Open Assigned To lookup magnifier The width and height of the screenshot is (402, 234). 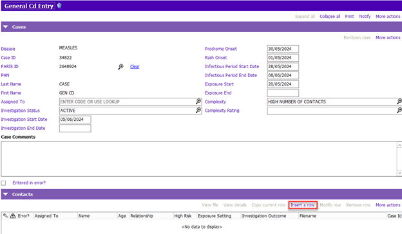click(x=198, y=102)
